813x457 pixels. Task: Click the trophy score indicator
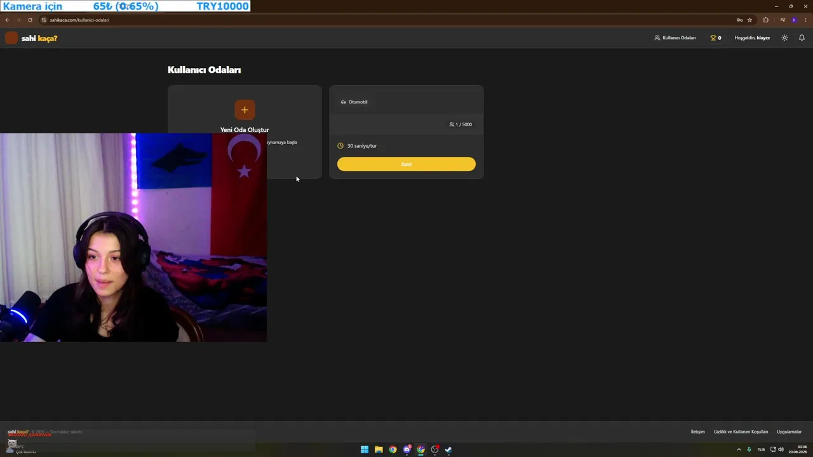pos(716,38)
